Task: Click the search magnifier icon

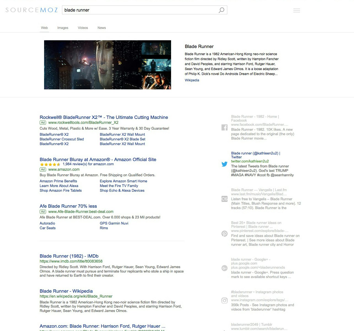Action: [x=221, y=10]
